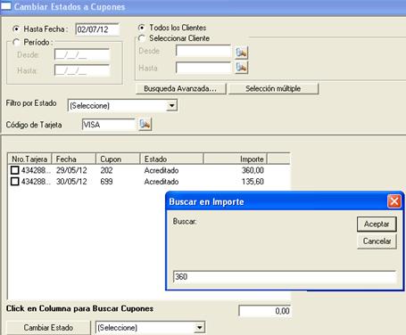Image resolution: width=406 pixels, height=335 pixels.
Task: Open client lookup beside Hasta field
Action: coord(241,68)
